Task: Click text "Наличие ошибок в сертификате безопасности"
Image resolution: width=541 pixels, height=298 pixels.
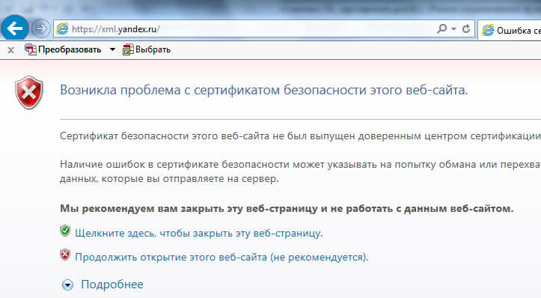Action: (174, 165)
